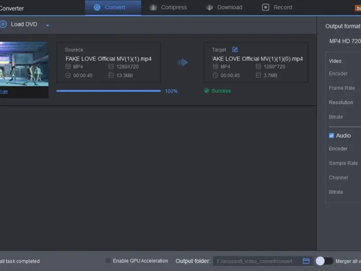
Task: Click the Compress tab icon
Action: (x=153, y=7)
